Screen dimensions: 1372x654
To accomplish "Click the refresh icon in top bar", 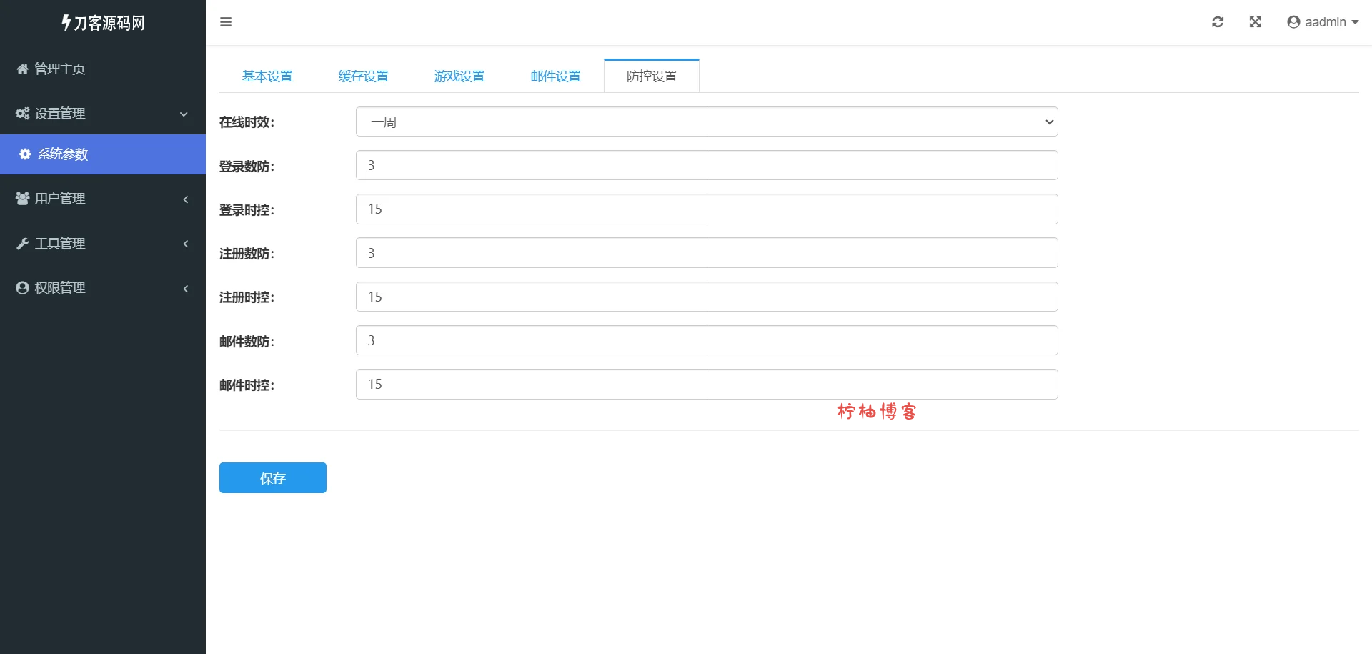I will (1218, 22).
